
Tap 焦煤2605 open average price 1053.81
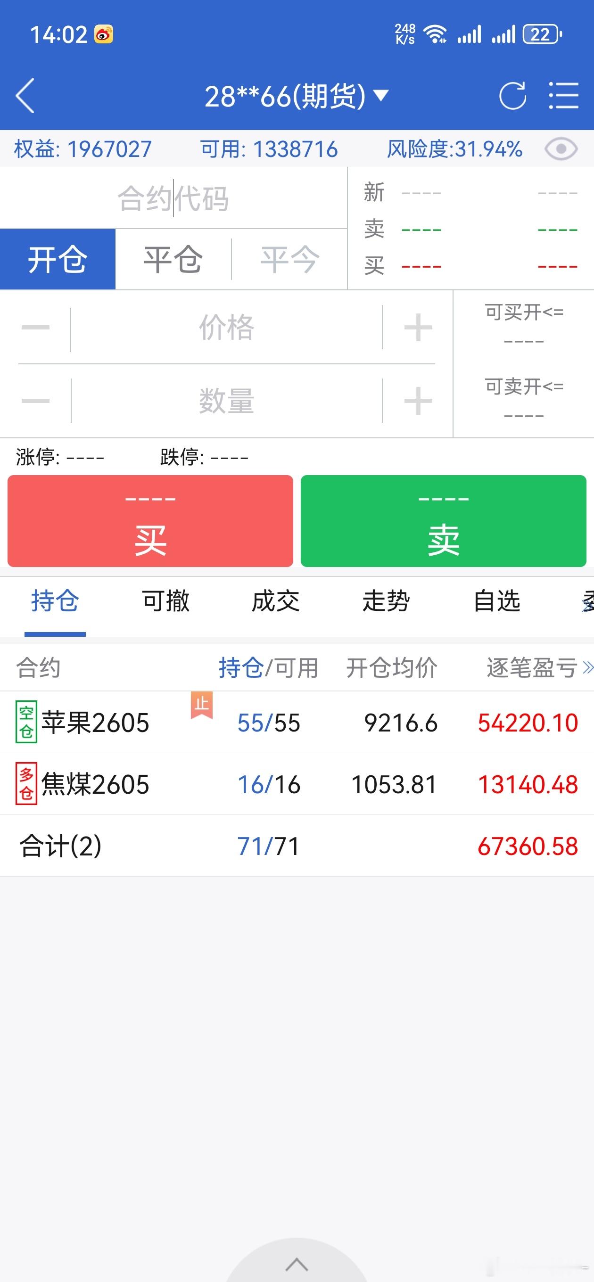click(394, 784)
